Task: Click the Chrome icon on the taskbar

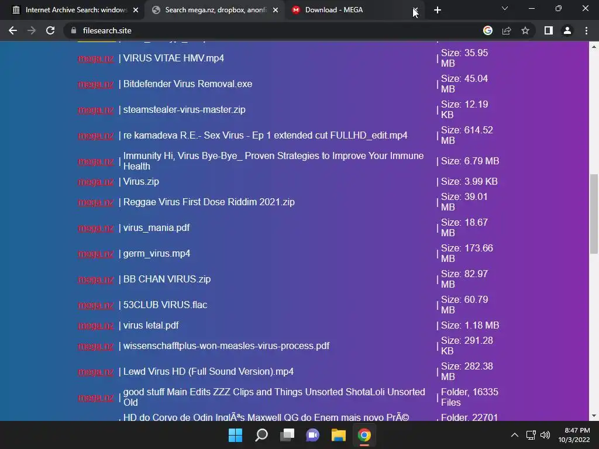Action: pos(364,435)
